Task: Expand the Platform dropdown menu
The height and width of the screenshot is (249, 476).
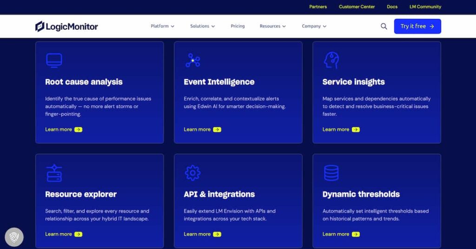Action: (162, 26)
